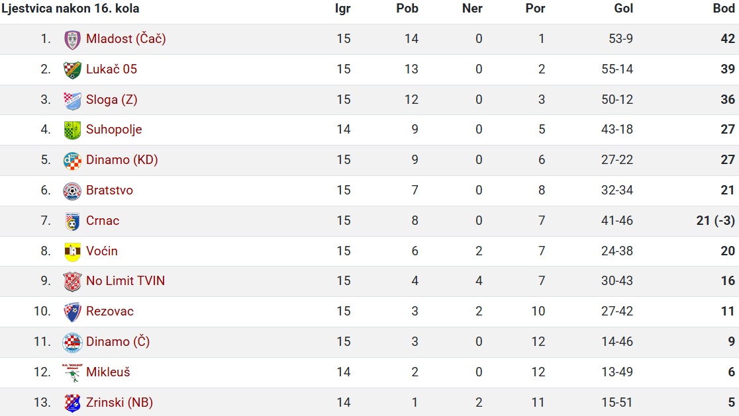Click the Crnac points cell showing 21 (-3)
The image size is (739, 416).
(715, 221)
